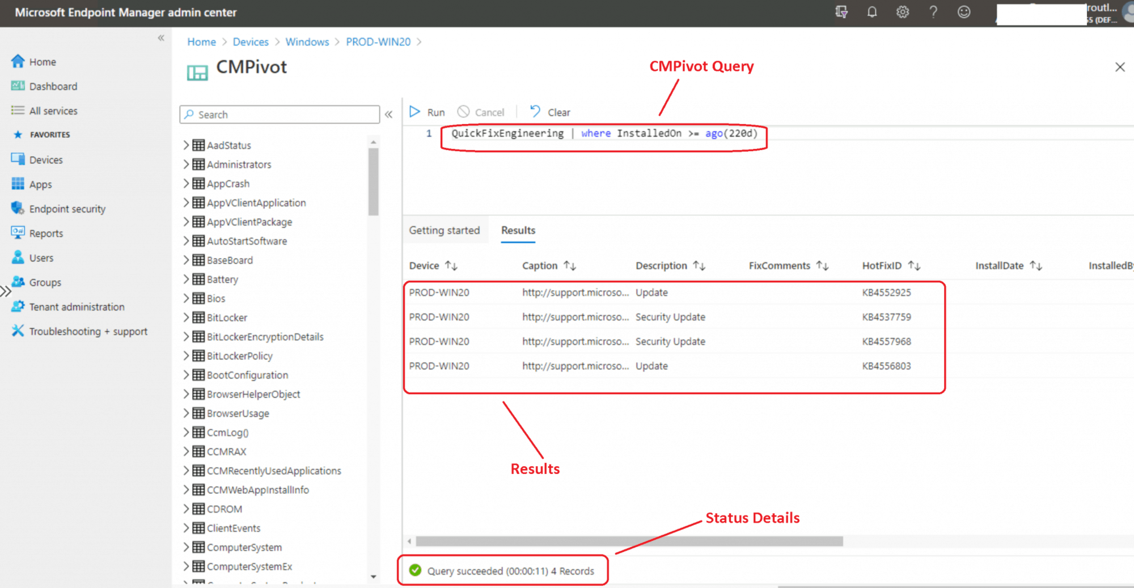Select HotFixID cell KB4557968

pyautogui.click(x=887, y=341)
